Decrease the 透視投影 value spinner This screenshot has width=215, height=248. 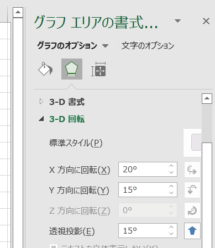(x=171, y=234)
